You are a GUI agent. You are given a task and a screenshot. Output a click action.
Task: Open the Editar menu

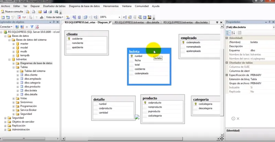click(x=16, y=6)
